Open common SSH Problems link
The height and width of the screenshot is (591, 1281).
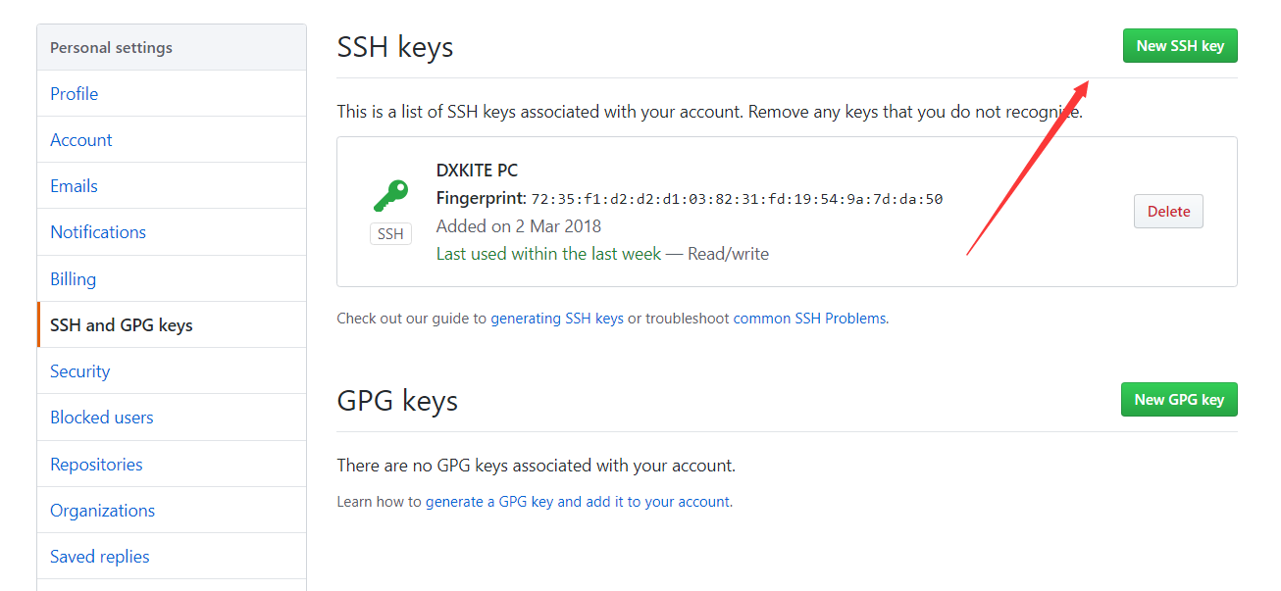[809, 319]
